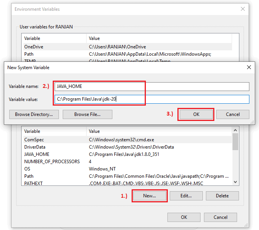The width and height of the screenshot is (259, 230).
Task: Click value C:\Windows\system32\cmd.exe
Action: click(121, 140)
